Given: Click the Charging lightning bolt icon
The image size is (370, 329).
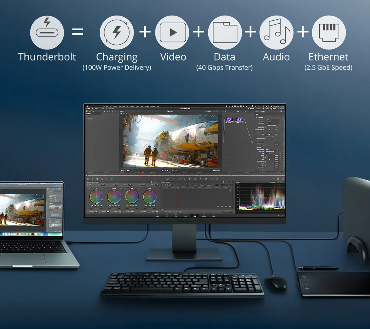Looking at the screenshot, I should (x=117, y=33).
